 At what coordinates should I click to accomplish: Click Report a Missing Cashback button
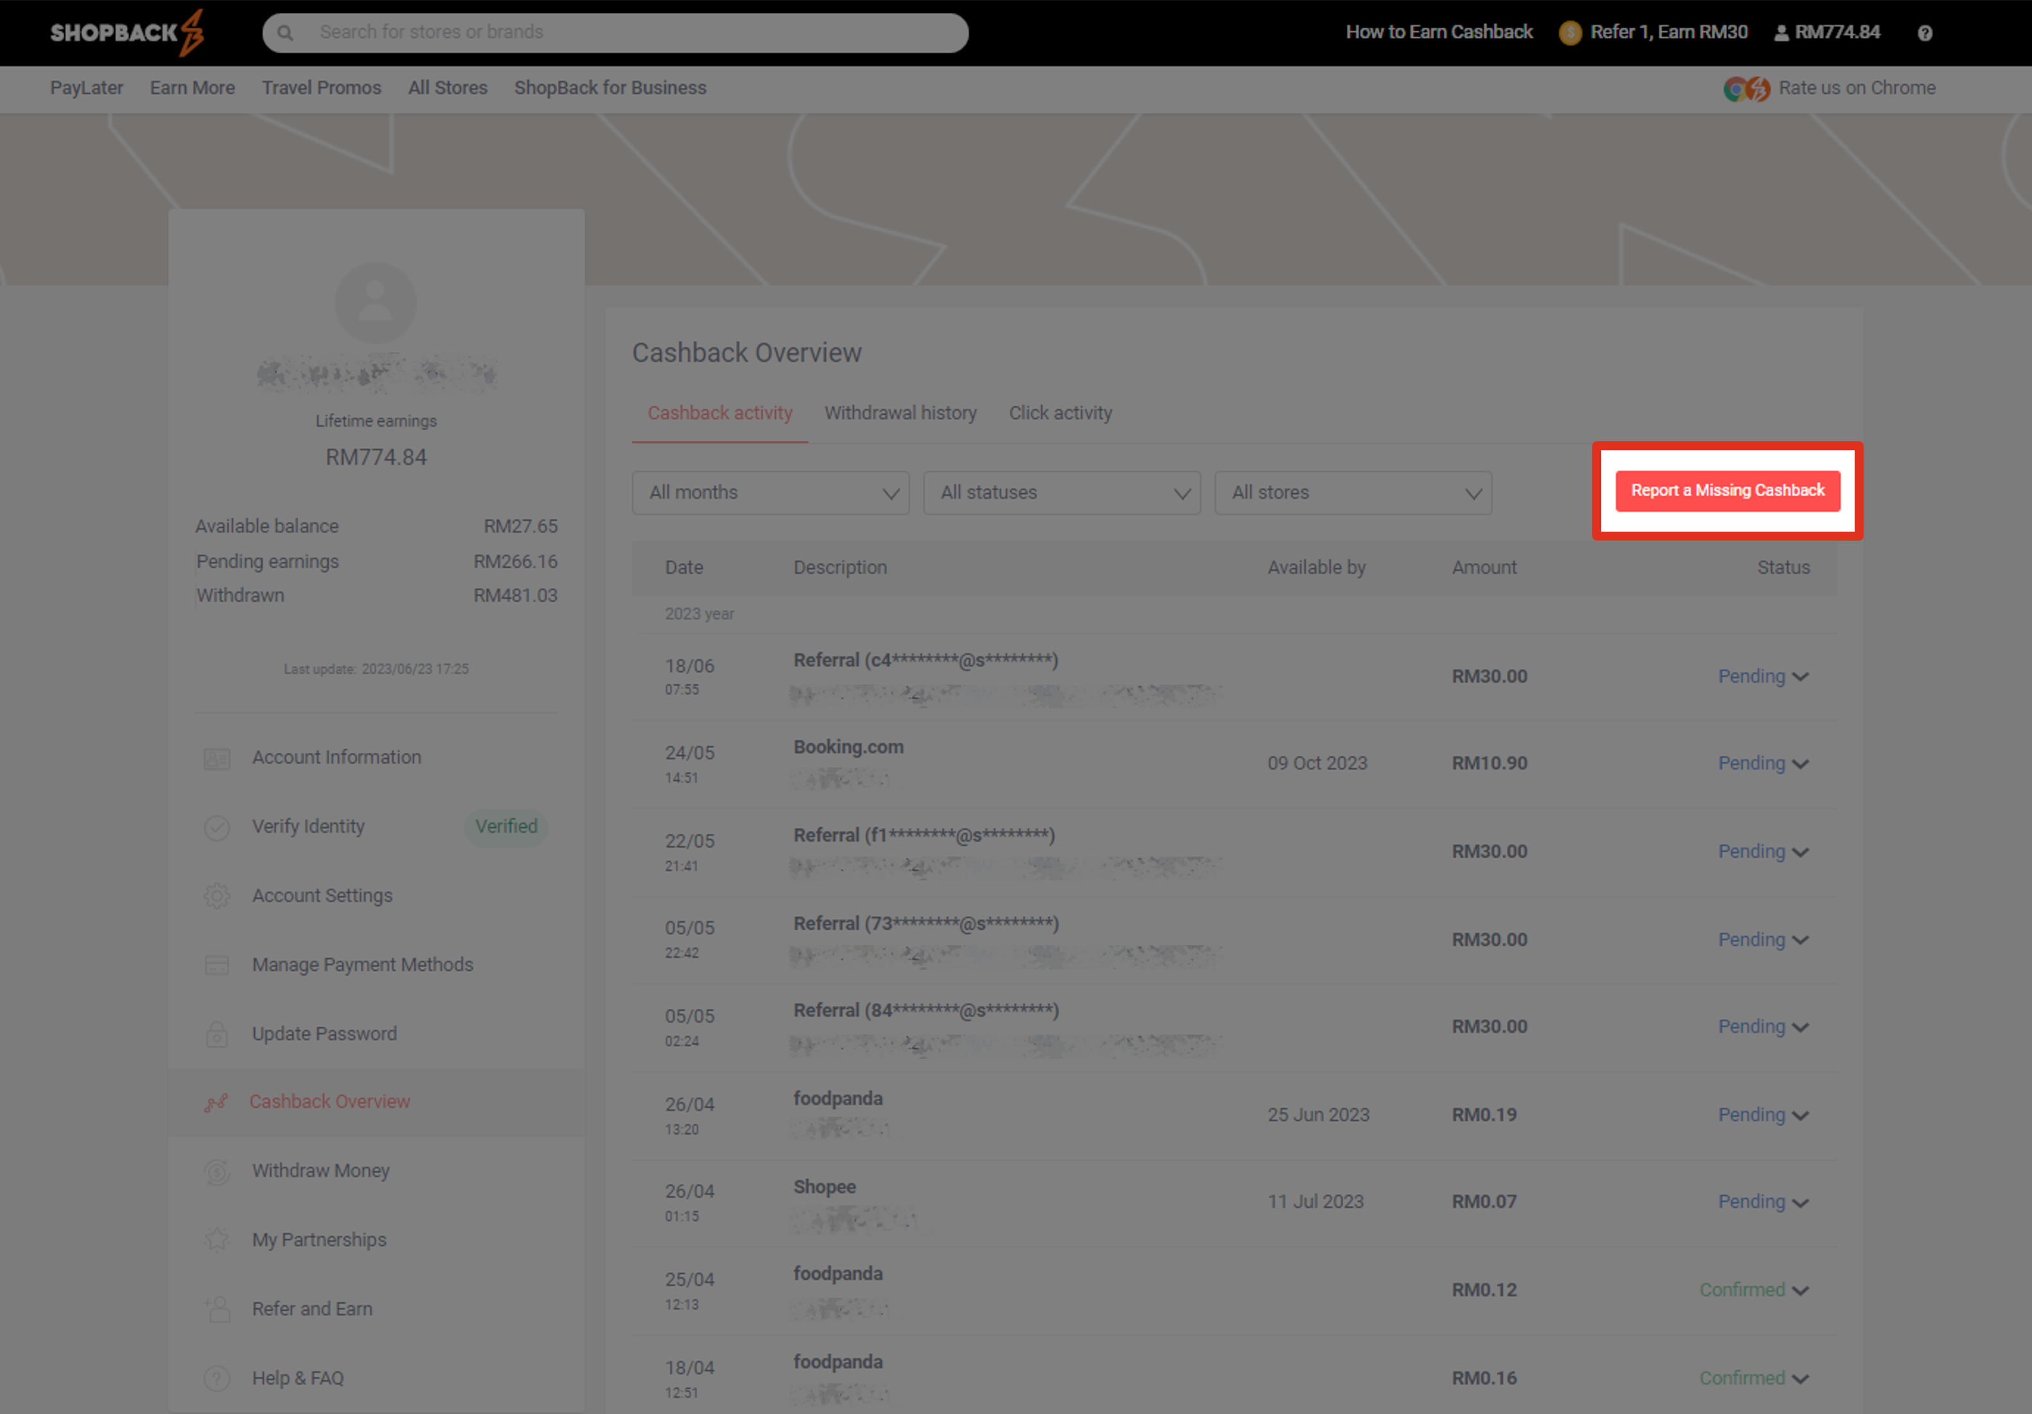pyautogui.click(x=1728, y=491)
